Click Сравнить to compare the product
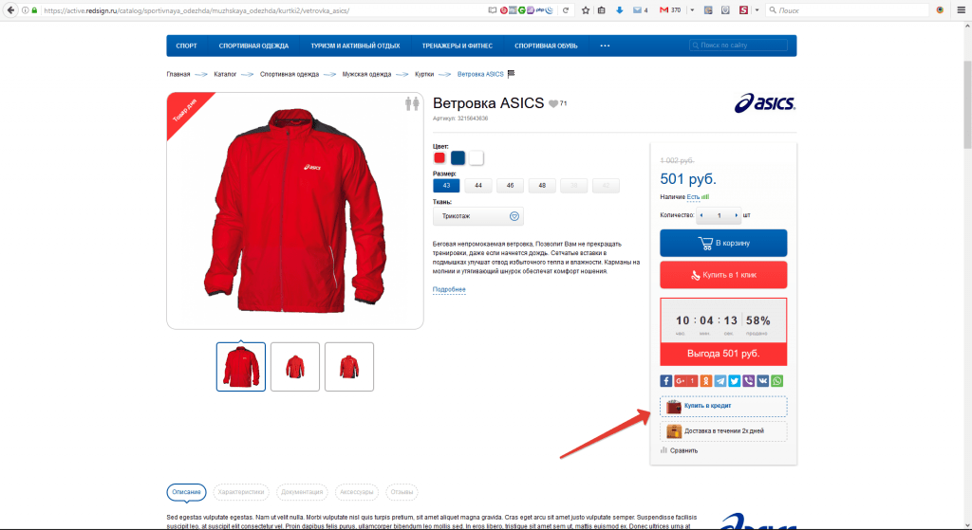The image size is (972, 530). point(680,450)
